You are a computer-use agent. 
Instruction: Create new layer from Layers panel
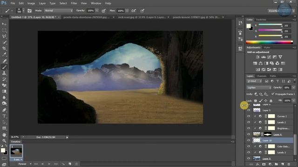[x=283, y=164]
